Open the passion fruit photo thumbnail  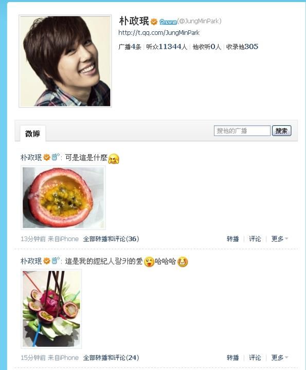point(63,198)
